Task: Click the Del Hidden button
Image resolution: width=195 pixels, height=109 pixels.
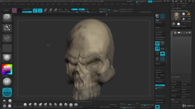Action: click(x=160, y=32)
